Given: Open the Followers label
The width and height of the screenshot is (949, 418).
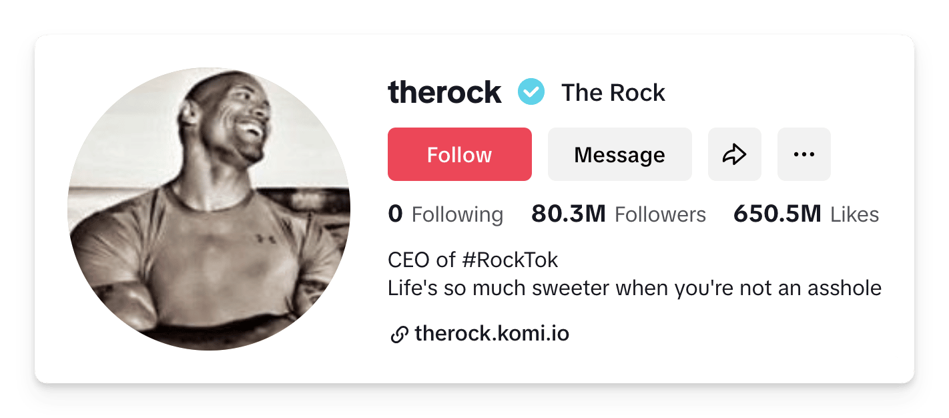Looking at the screenshot, I should 660,215.
